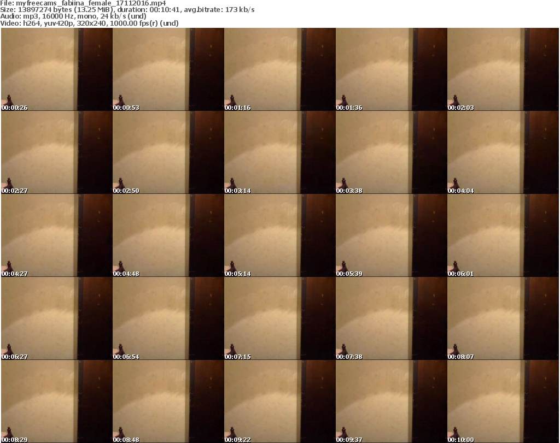Screen dimensions: 560x443
Task: Choose the thumbnail at 00:06:01
Action: click(x=503, y=235)
